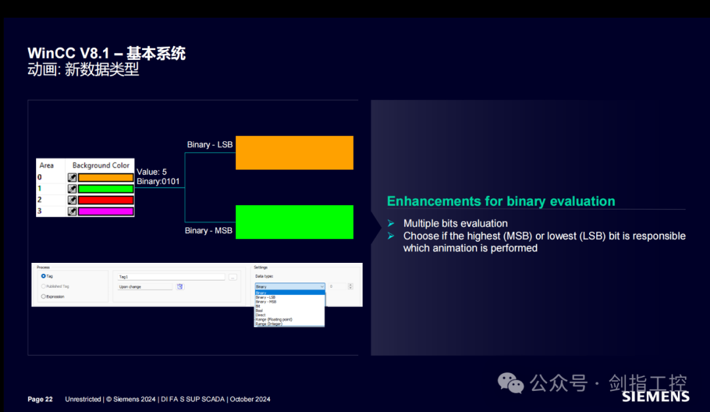This screenshot has height=412, width=710.
Task: Click the up stepper arrow in Settings
Action: [x=350, y=283]
